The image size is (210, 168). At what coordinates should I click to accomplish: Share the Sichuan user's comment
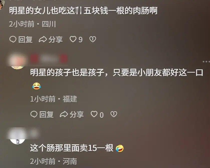point(51,39)
